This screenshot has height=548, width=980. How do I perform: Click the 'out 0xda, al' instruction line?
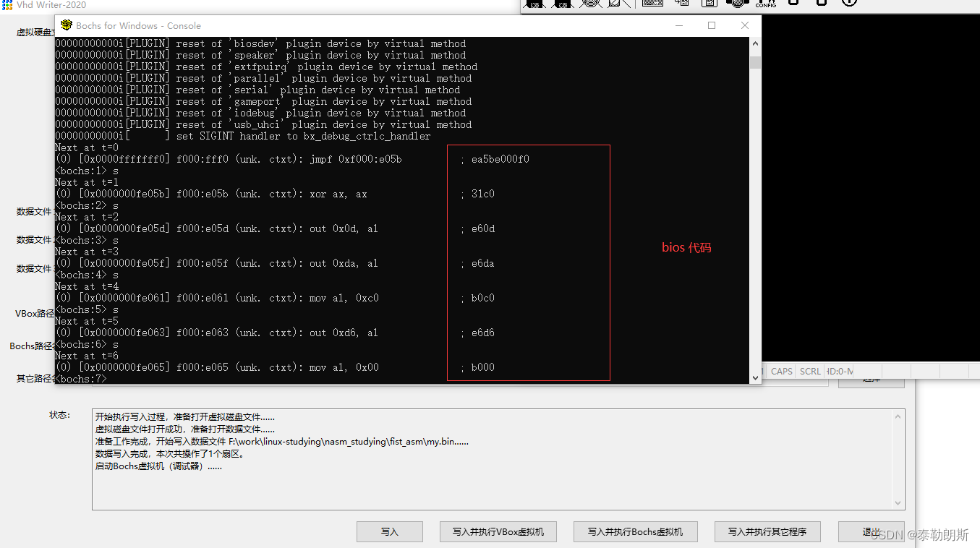click(x=275, y=263)
